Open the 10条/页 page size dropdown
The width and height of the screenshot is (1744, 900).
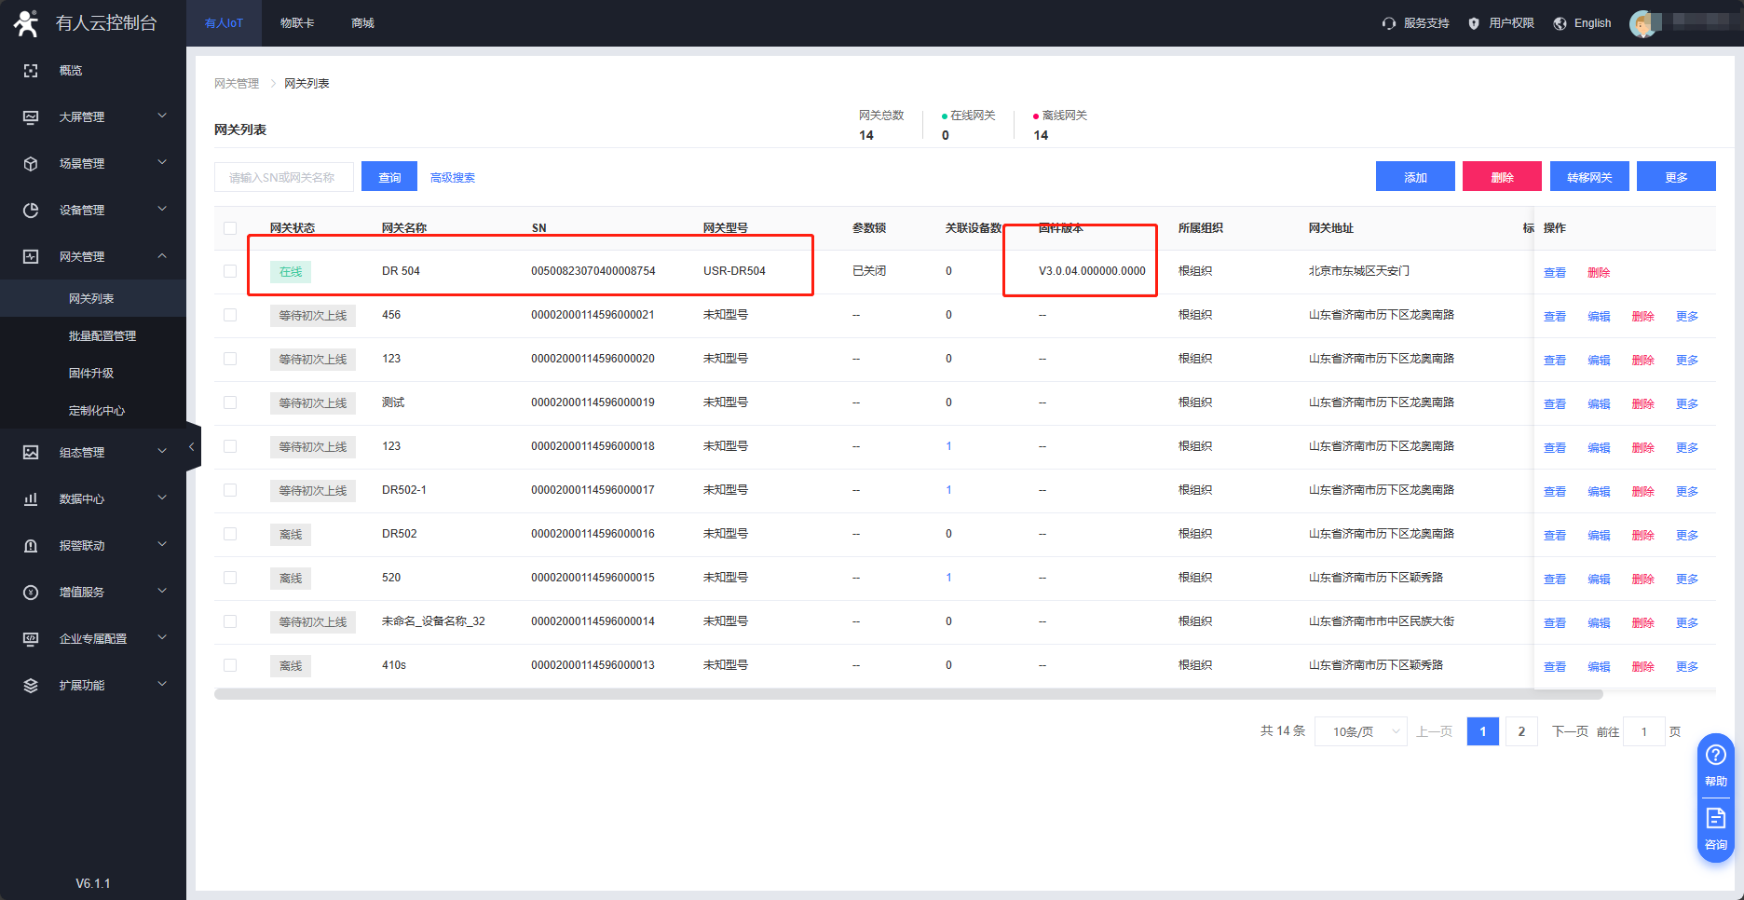[1360, 731]
